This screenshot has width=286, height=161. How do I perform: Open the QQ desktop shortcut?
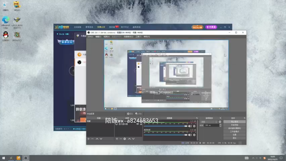[6, 36]
